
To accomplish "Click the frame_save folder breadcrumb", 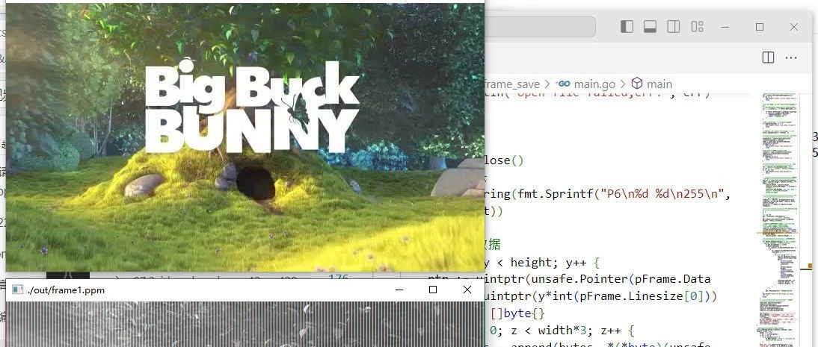I will pyautogui.click(x=514, y=84).
